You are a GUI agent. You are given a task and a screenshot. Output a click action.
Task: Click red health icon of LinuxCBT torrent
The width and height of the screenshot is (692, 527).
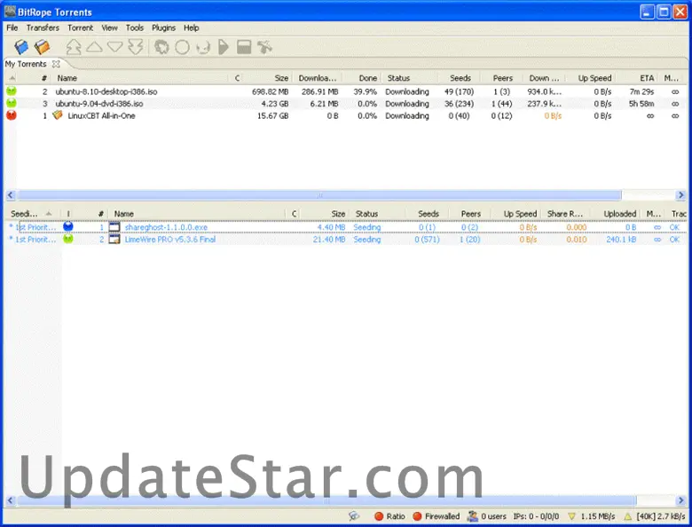[x=12, y=115]
